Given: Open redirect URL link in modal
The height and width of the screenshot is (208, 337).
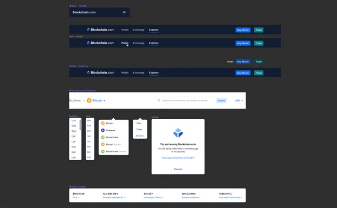Looking at the screenshot, I should pyautogui.click(x=178, y=158).
